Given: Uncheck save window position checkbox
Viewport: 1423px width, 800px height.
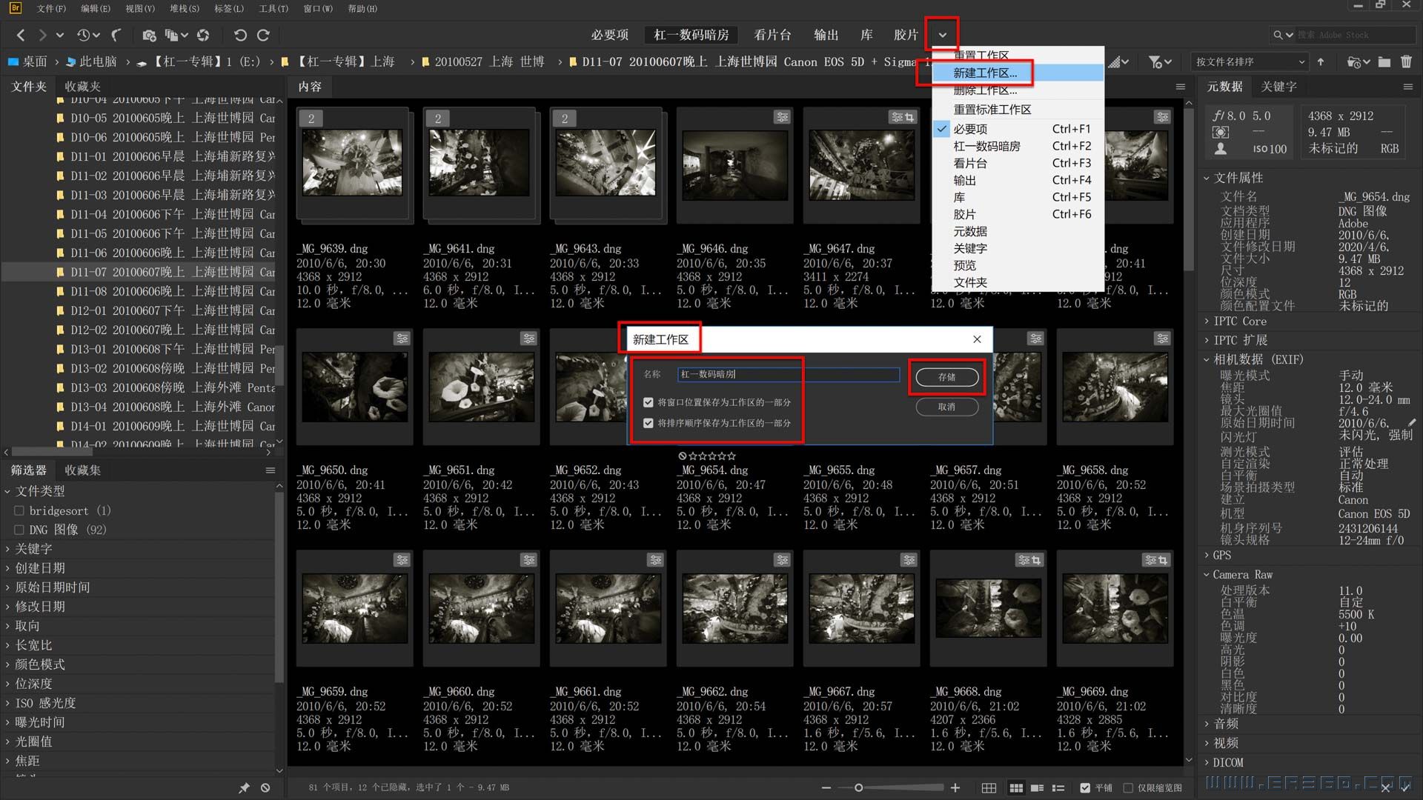Looking at the screenshot, I should click(649, 402).
